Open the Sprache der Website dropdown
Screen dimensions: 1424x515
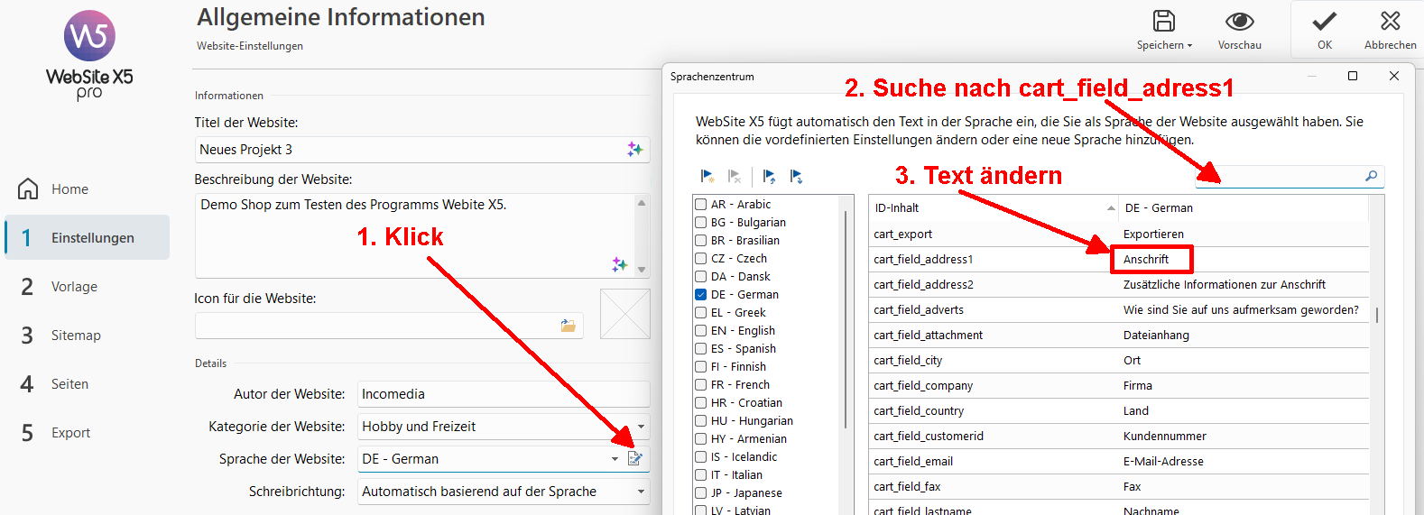click(615, 459)
